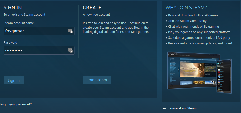Click password manager icon in account name field
Viewport: 241px width, 113px height.
71,31
